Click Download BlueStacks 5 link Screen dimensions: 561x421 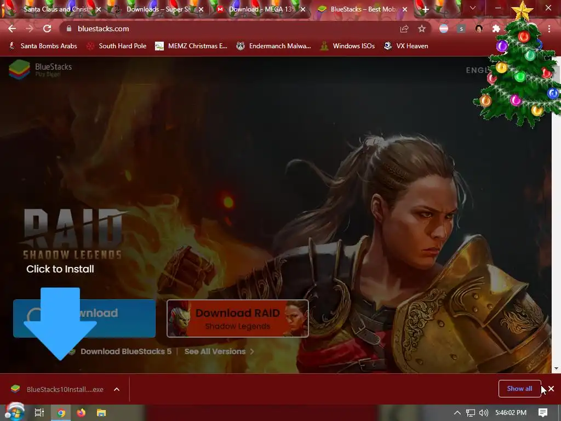(x=126, y=351)
